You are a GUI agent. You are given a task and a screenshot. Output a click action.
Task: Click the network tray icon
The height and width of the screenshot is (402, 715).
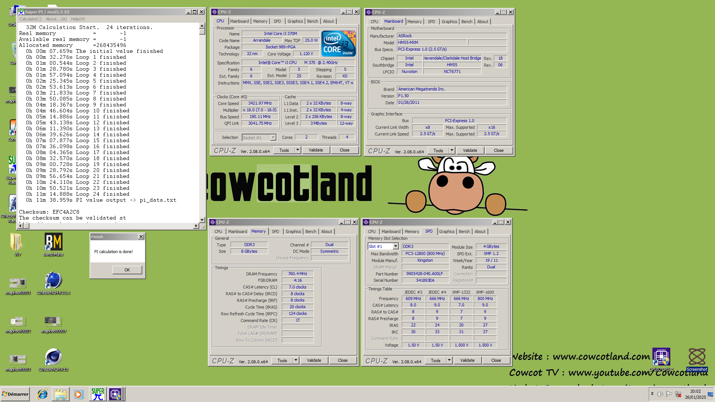[678, 394]
